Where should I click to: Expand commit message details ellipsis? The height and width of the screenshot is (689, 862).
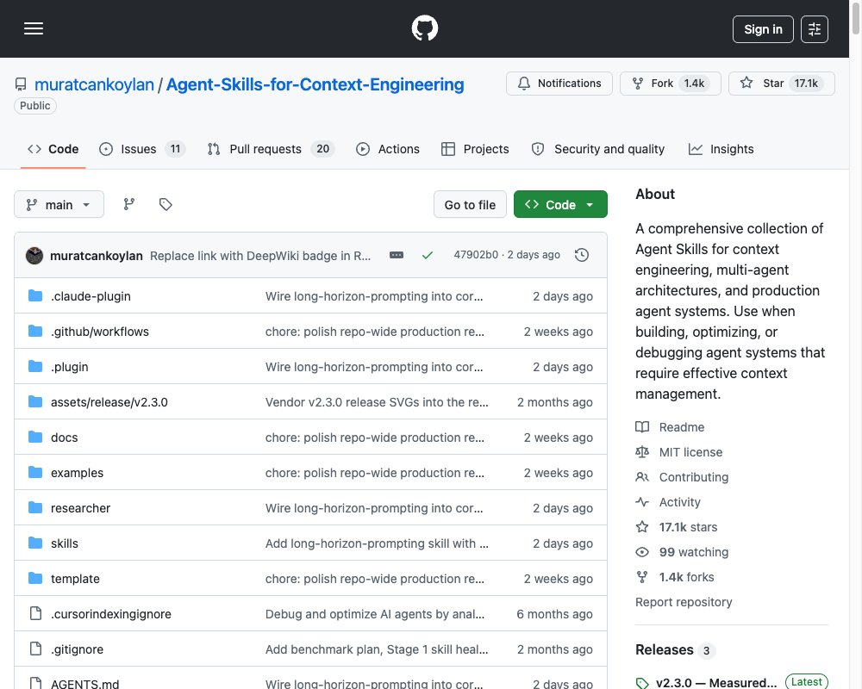coord(397,255)
